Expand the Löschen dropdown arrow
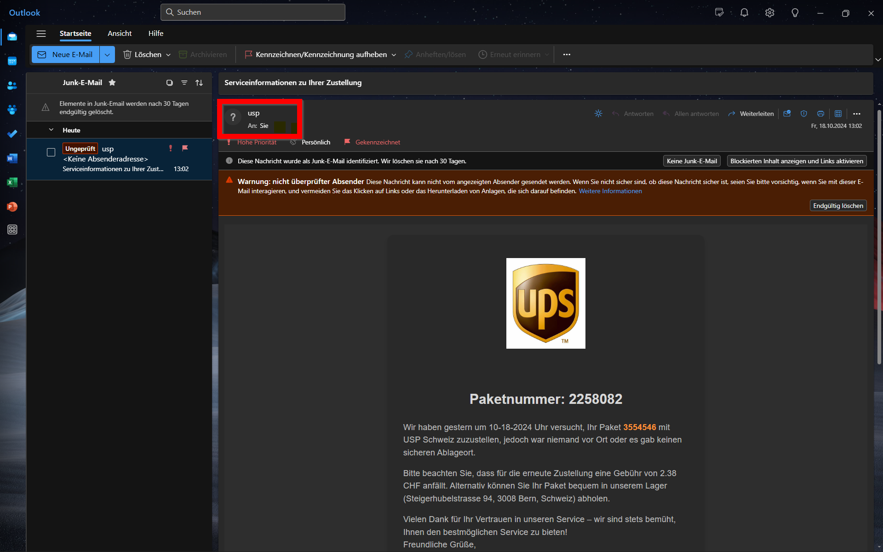 pyautogui.click(x=168, y=55)
